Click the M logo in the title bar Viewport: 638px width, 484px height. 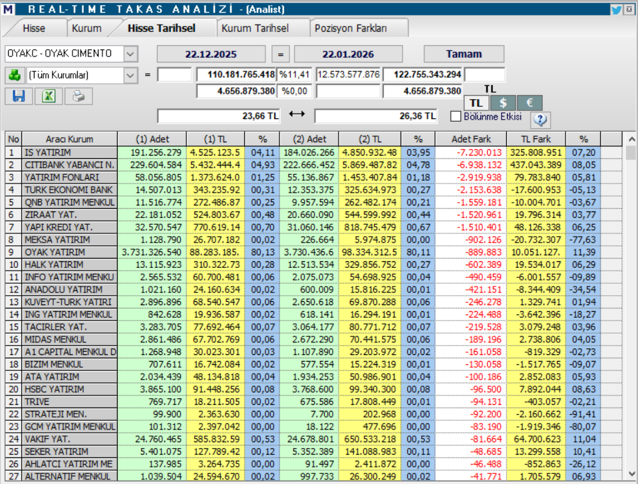pos(7,8)
